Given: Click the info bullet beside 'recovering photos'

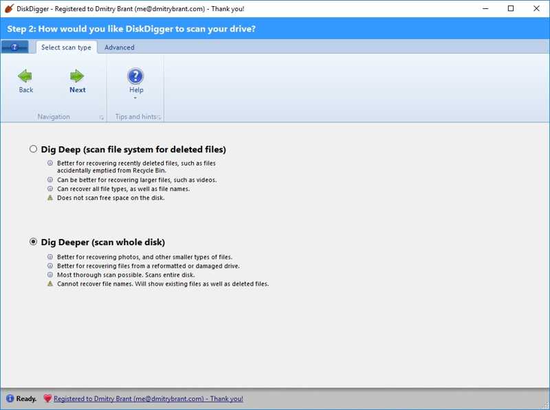Looking at the screenshot, I should tap(50, 257).
